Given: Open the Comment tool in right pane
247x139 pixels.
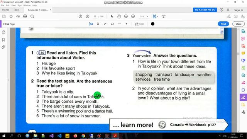Looking at the screenshot, I should coord(243,53).
